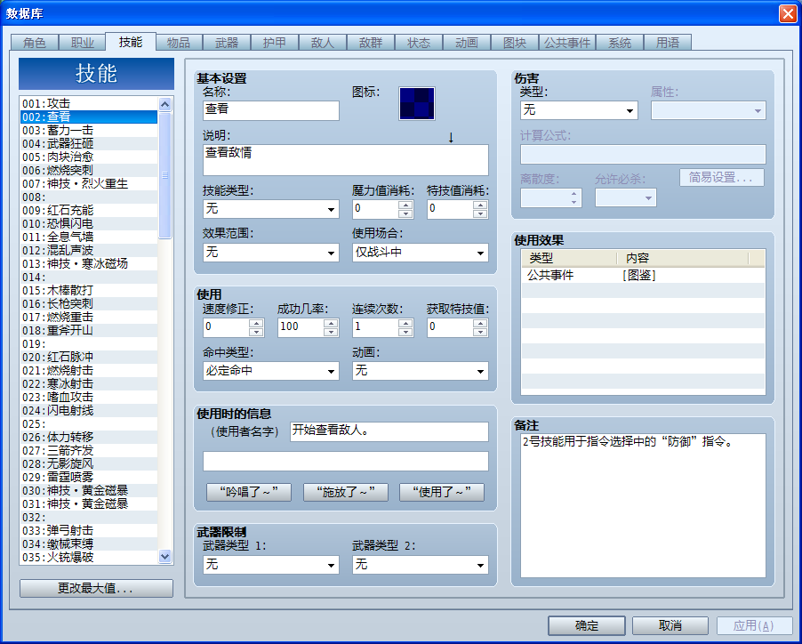The image size is (802, 644).
Task: Open the 动画 dropdown
Action: click(420, 371)
